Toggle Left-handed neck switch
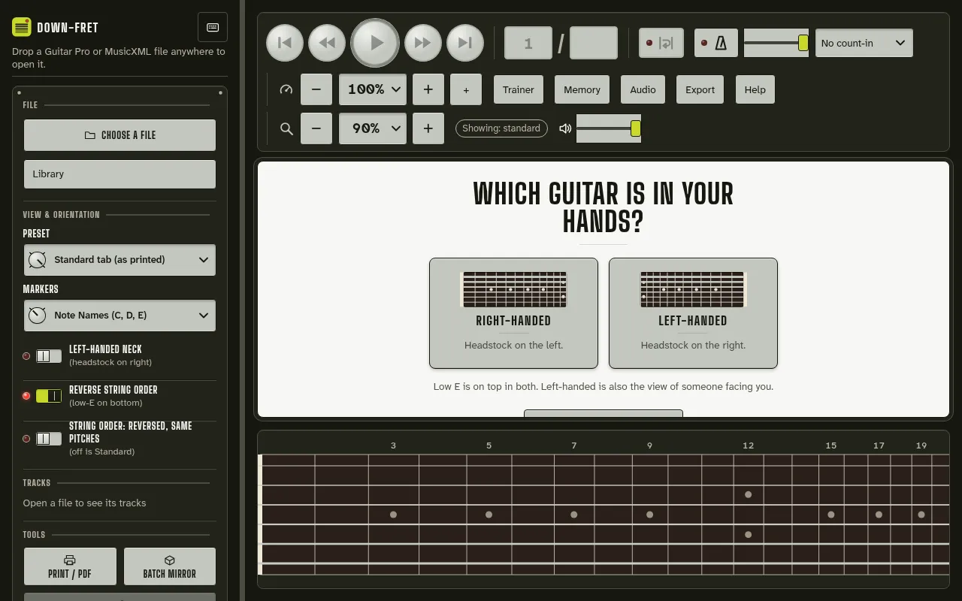Viewport: 962px width, 601px height. pos(49,356)
